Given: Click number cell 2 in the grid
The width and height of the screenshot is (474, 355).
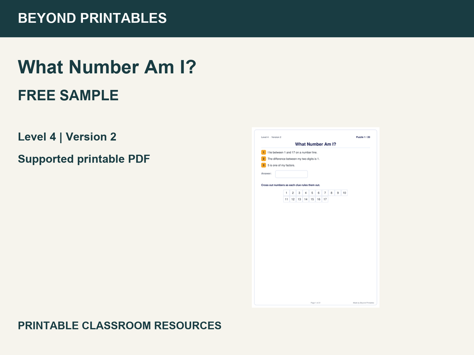Looking at the screenshot, I should pyautogui.click(x=293, y=193).
